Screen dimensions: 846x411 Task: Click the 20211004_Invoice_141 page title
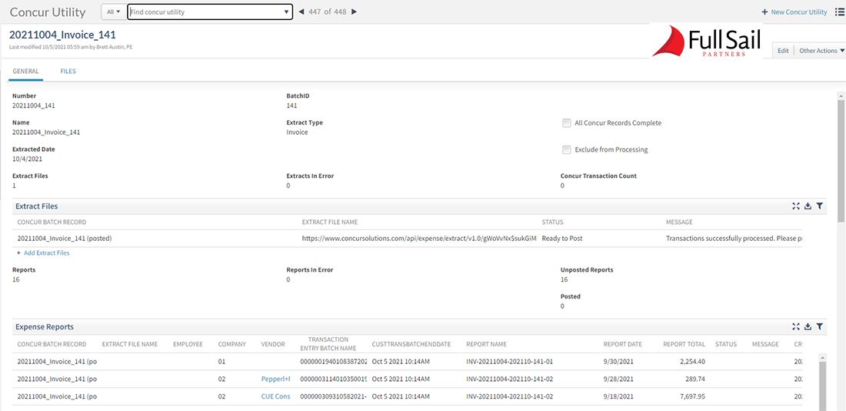[62, 35]
